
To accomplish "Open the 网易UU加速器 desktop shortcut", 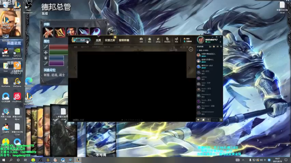I will 5,114.
